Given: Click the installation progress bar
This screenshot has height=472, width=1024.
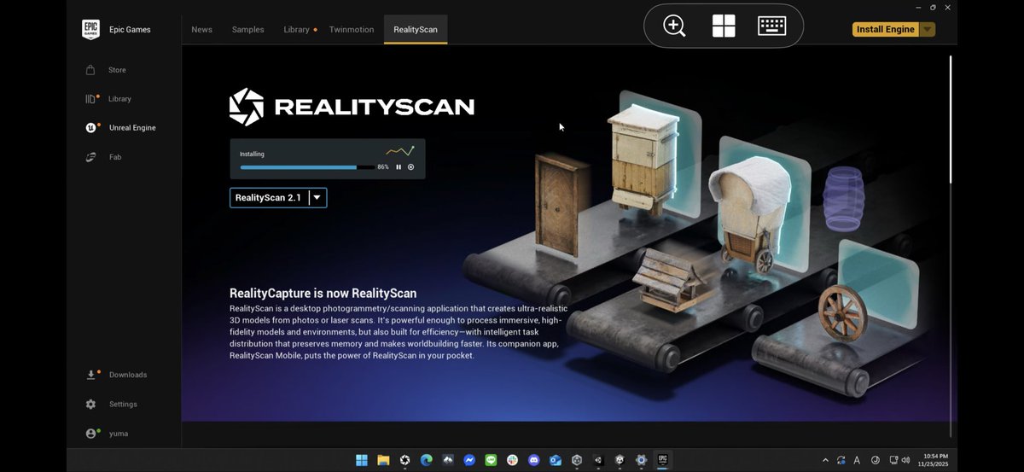Looking at the screenshot, I should pos(307,167).
